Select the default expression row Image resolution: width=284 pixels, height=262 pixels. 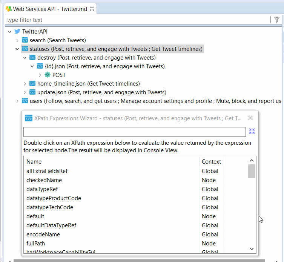point(35,216)
